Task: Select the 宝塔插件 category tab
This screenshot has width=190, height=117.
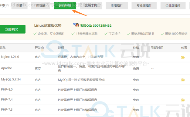Action: point(117,5)
